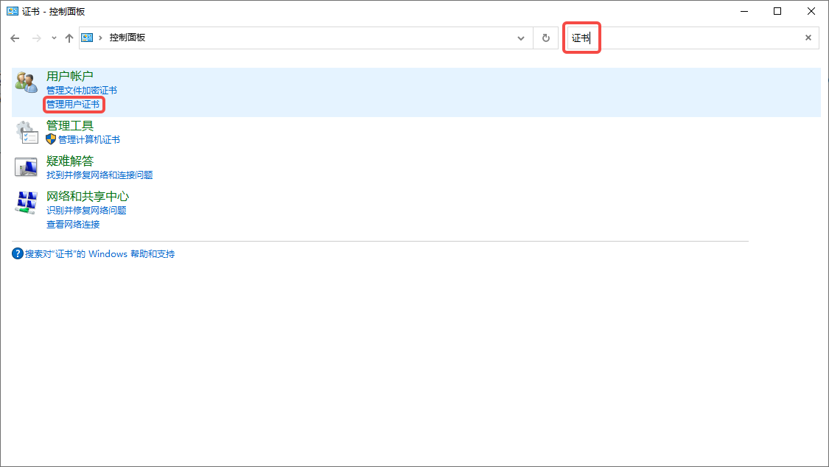The width and height of the screenshot is (829, 467).
Task: Click the up-one-level arrow button
Action: [x=69, y=38]
